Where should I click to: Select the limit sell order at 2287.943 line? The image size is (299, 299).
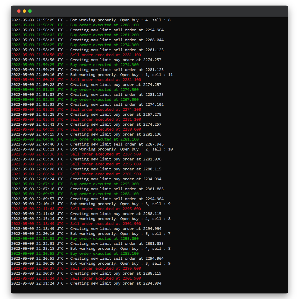(87, 145)
